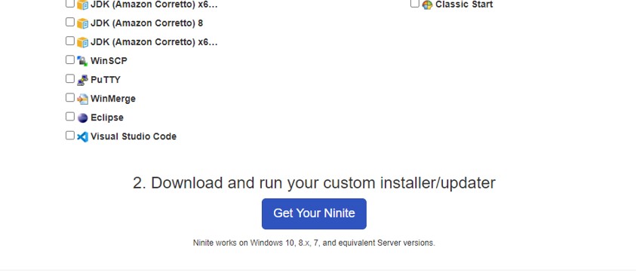Screen dimensions: 636x278
Task: Click the "Eclipse" label text
Action: point(107,118)
